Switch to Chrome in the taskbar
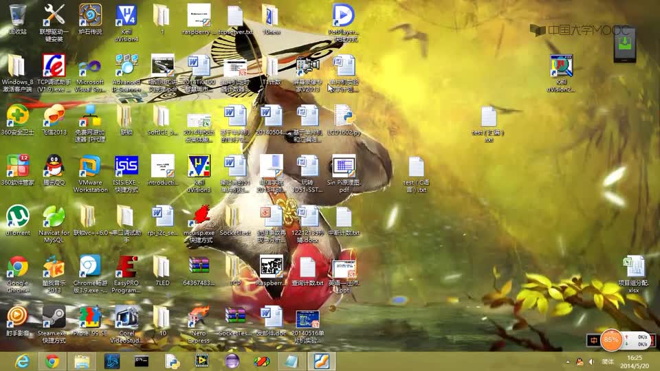This screenshot has height=371, width=660. coord(52,361)
